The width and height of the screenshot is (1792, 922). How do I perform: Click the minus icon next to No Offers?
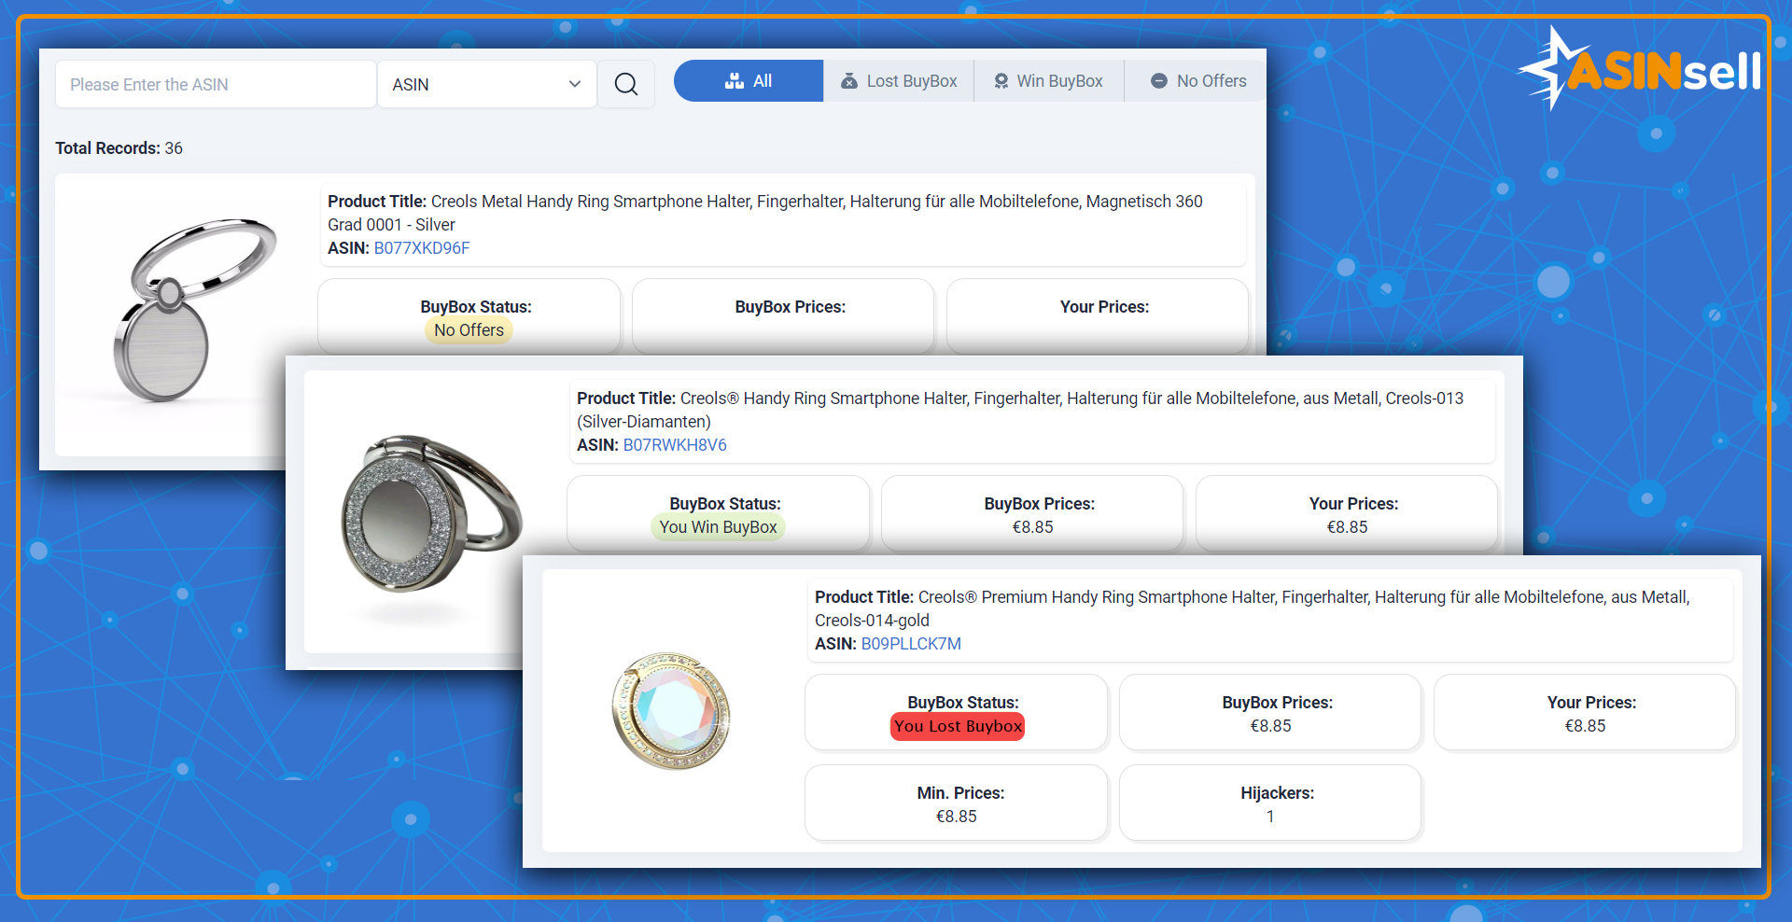1157,81
